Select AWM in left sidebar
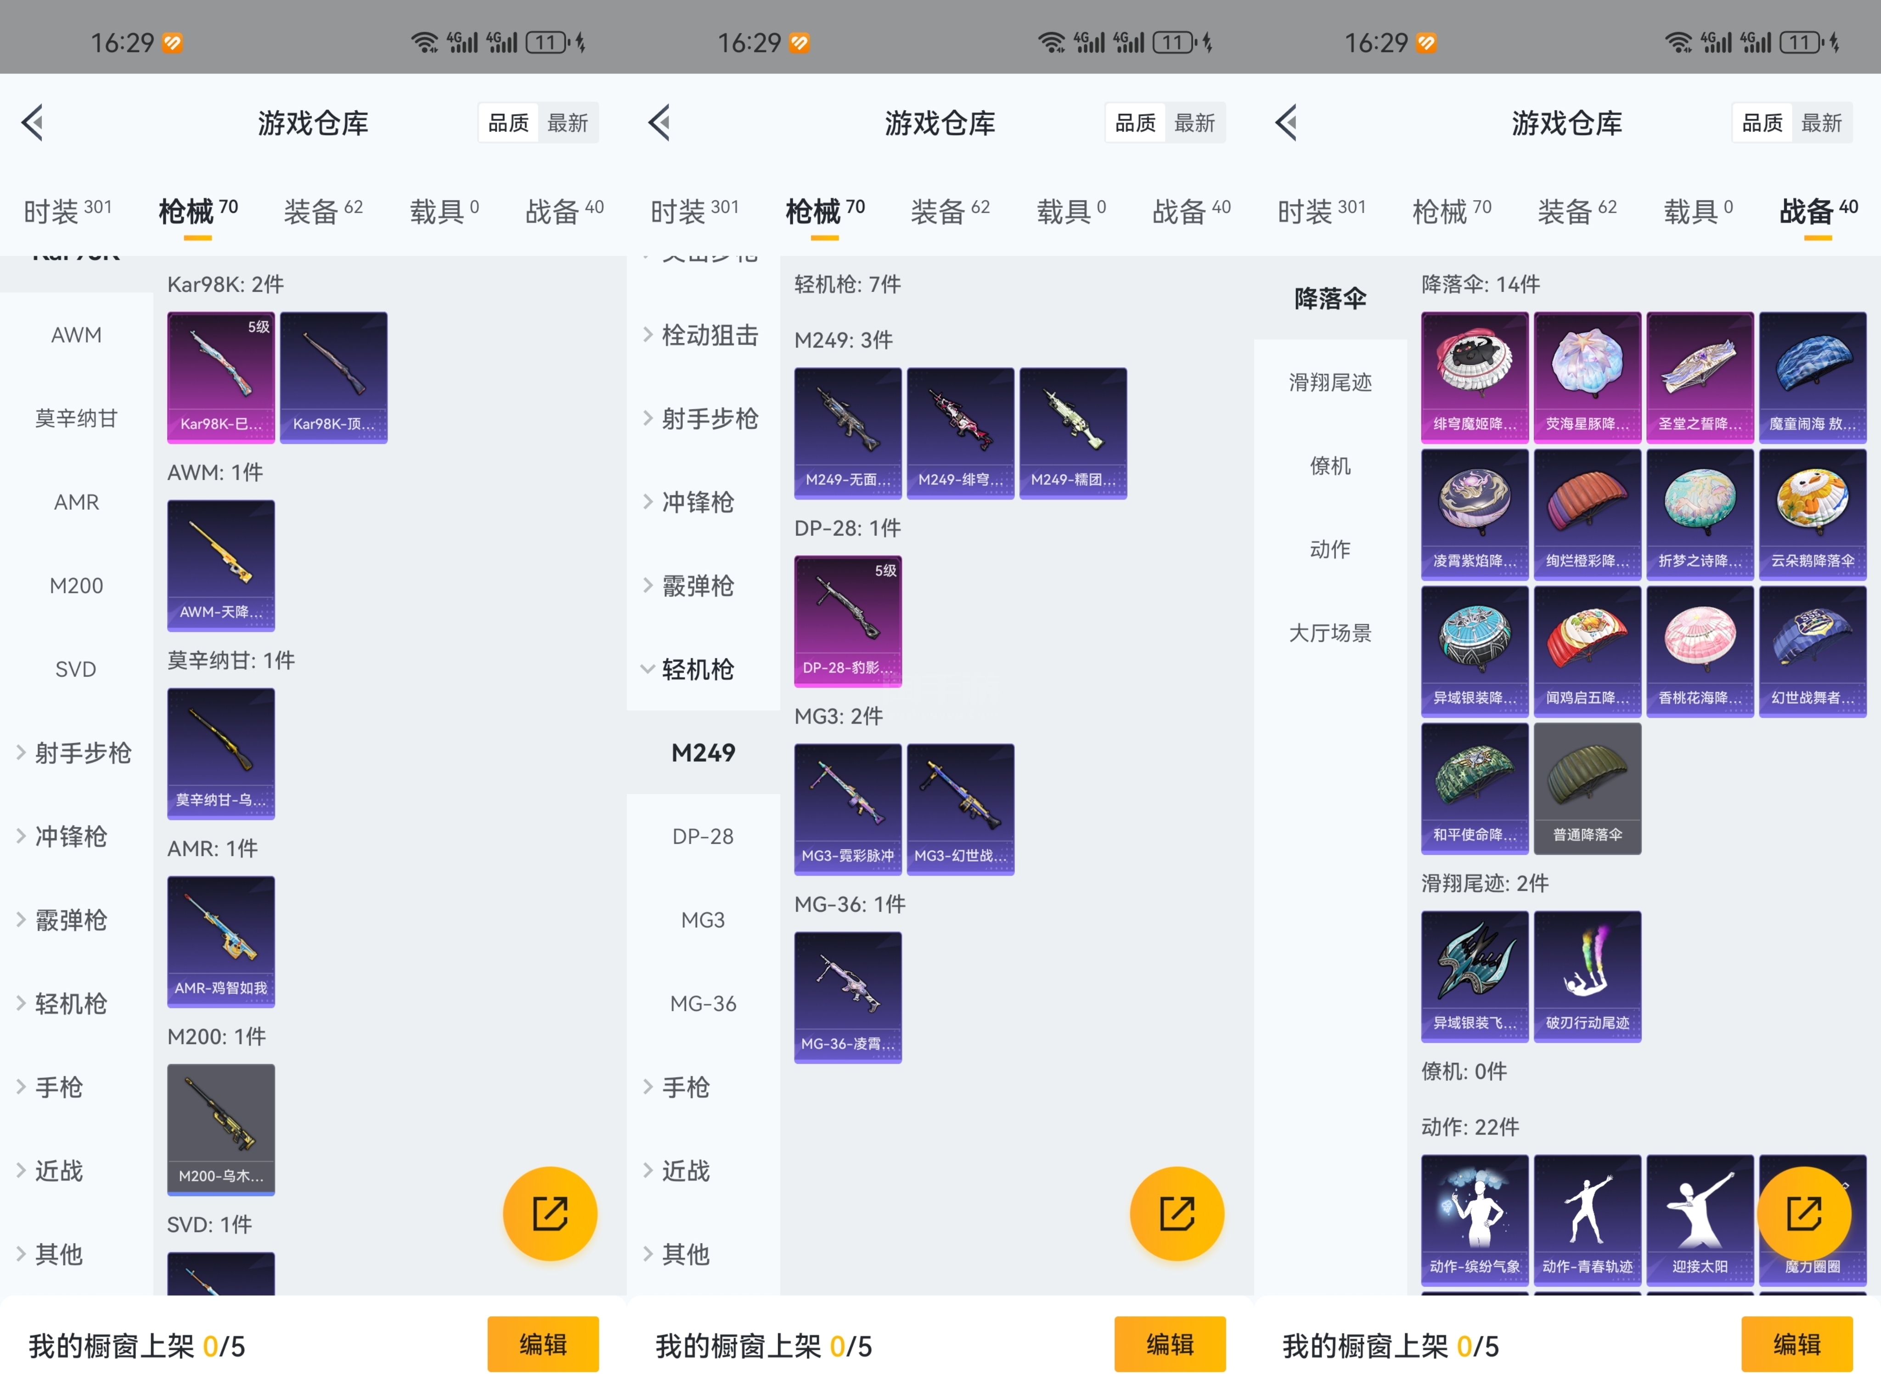 pos(76,335)
